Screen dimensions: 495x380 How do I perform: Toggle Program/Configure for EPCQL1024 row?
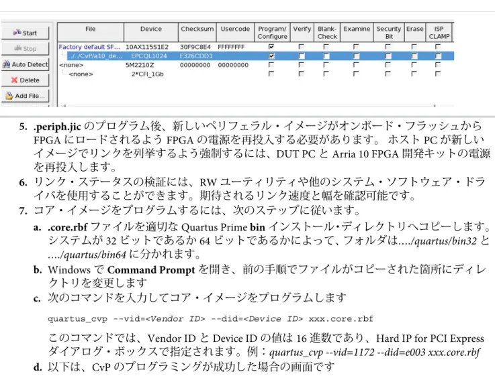271,56
